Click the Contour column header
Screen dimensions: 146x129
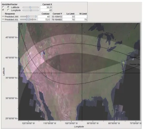(45, 14)
